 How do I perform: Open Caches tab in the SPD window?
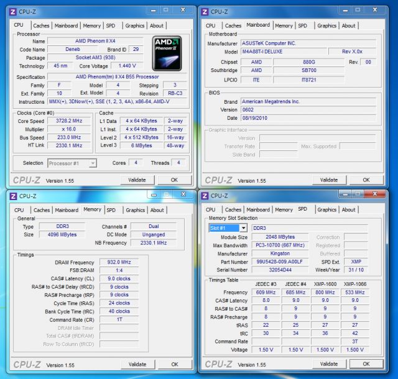coord(233,209)
